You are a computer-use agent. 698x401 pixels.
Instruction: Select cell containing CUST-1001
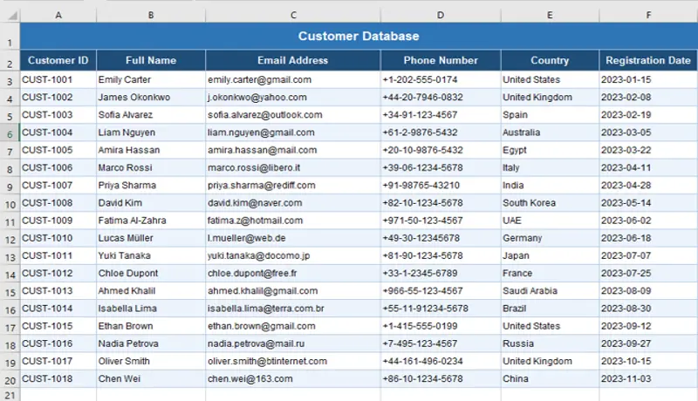tap(58, 80)
